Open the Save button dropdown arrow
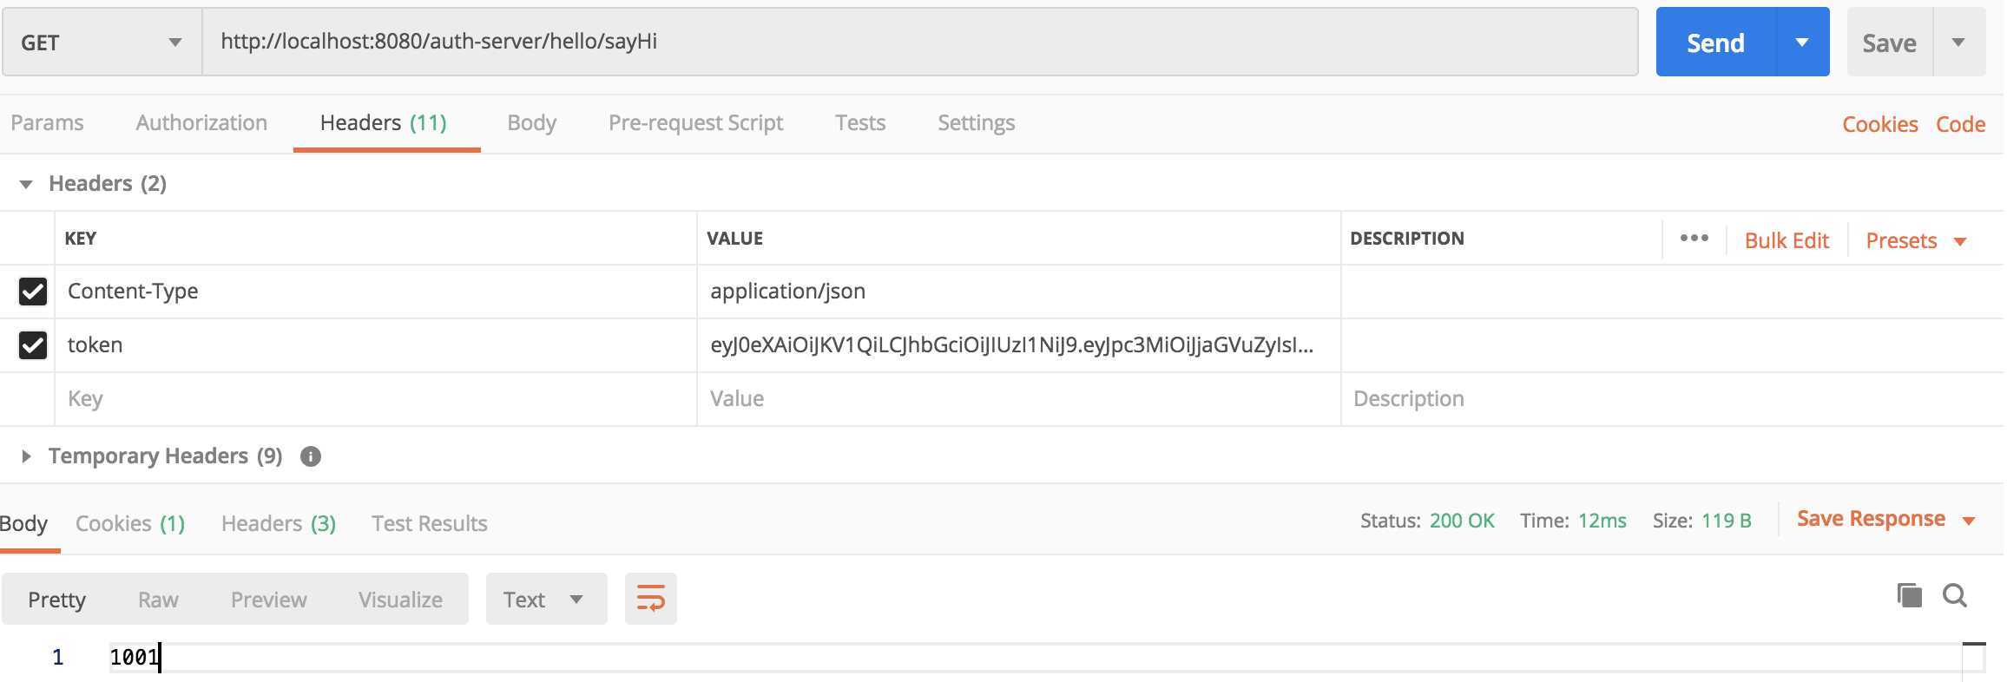The width and height of the screenshot is (2007, 682). pos(1958,43)
